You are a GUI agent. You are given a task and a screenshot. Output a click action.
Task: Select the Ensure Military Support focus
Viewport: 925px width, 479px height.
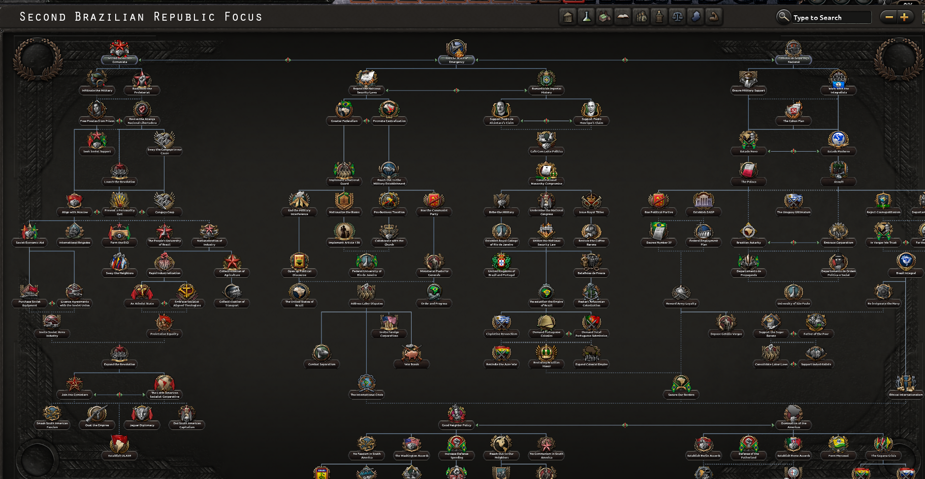pyautogui.click(x=748, y=83)
